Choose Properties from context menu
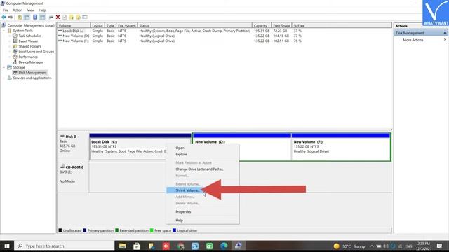 pos(203,211)
